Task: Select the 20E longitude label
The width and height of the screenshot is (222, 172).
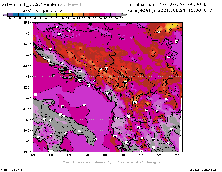Action: pos(123,155)
